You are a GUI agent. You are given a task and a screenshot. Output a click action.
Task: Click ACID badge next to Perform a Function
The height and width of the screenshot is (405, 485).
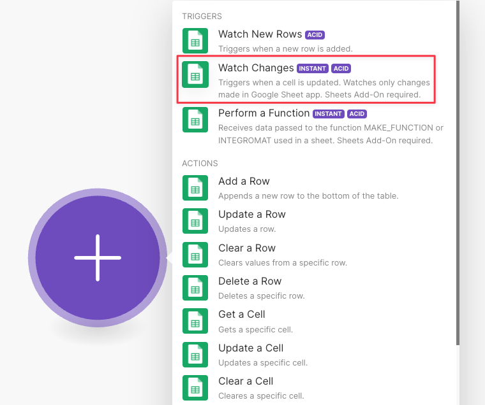[357, 114]
